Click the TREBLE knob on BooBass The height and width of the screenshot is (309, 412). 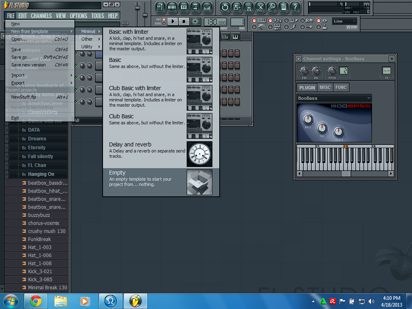point(338,131)
